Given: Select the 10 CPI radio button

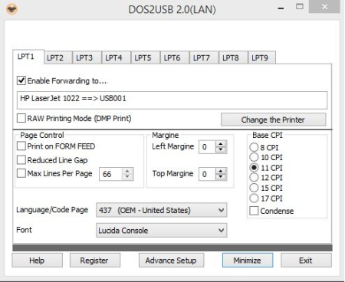Looking at the screenshot, I should [x=254, y=157].
